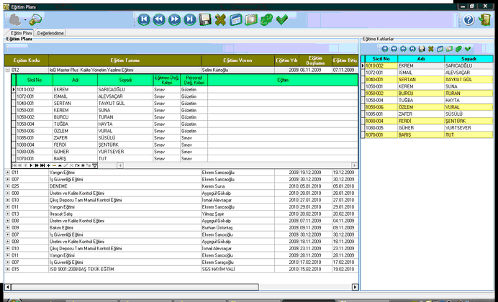The width and height of the screenshot is (498, 302).
Task: Click the book icon in main toolbar
Action: (251, 19)
